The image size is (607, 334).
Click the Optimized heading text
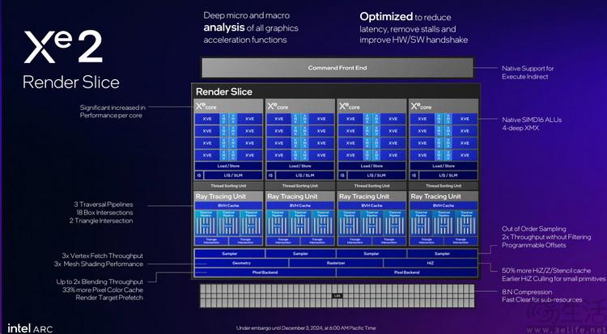[x=385, y=17]
